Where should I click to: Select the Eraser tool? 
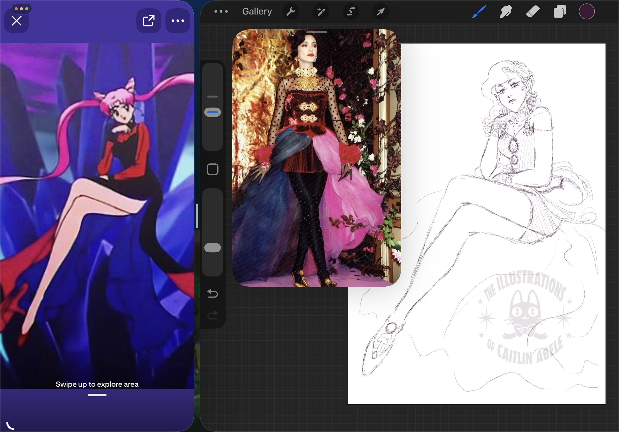pyautogui.click(x=533, y=12)
